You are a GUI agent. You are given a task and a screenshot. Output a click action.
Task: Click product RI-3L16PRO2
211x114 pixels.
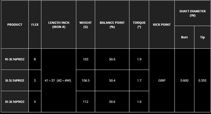point(15,59)
